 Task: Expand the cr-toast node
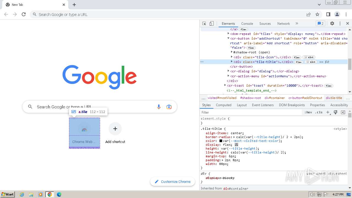225,85
